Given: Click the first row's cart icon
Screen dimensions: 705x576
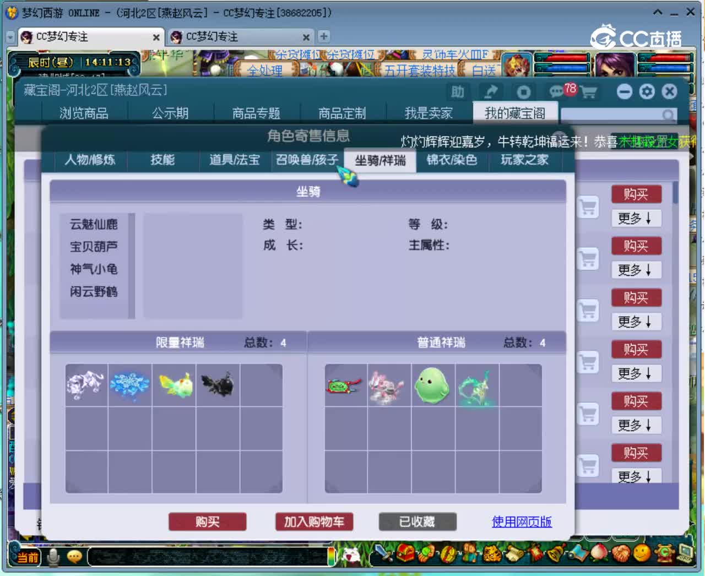Looking at the screenshot, I should [588, 207].
